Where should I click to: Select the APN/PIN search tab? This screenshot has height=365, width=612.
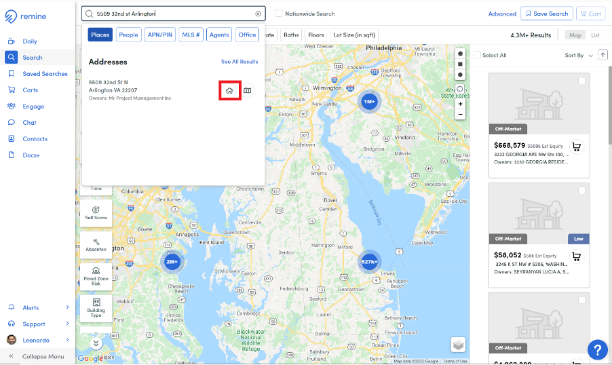(x=160, y=35)
